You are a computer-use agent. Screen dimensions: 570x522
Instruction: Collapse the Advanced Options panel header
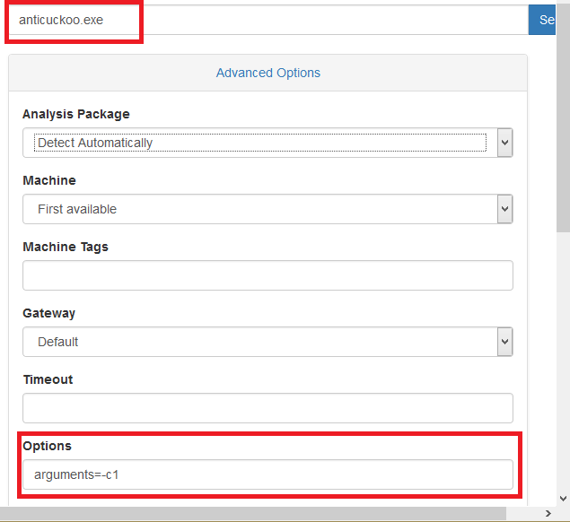coord(267,73)
